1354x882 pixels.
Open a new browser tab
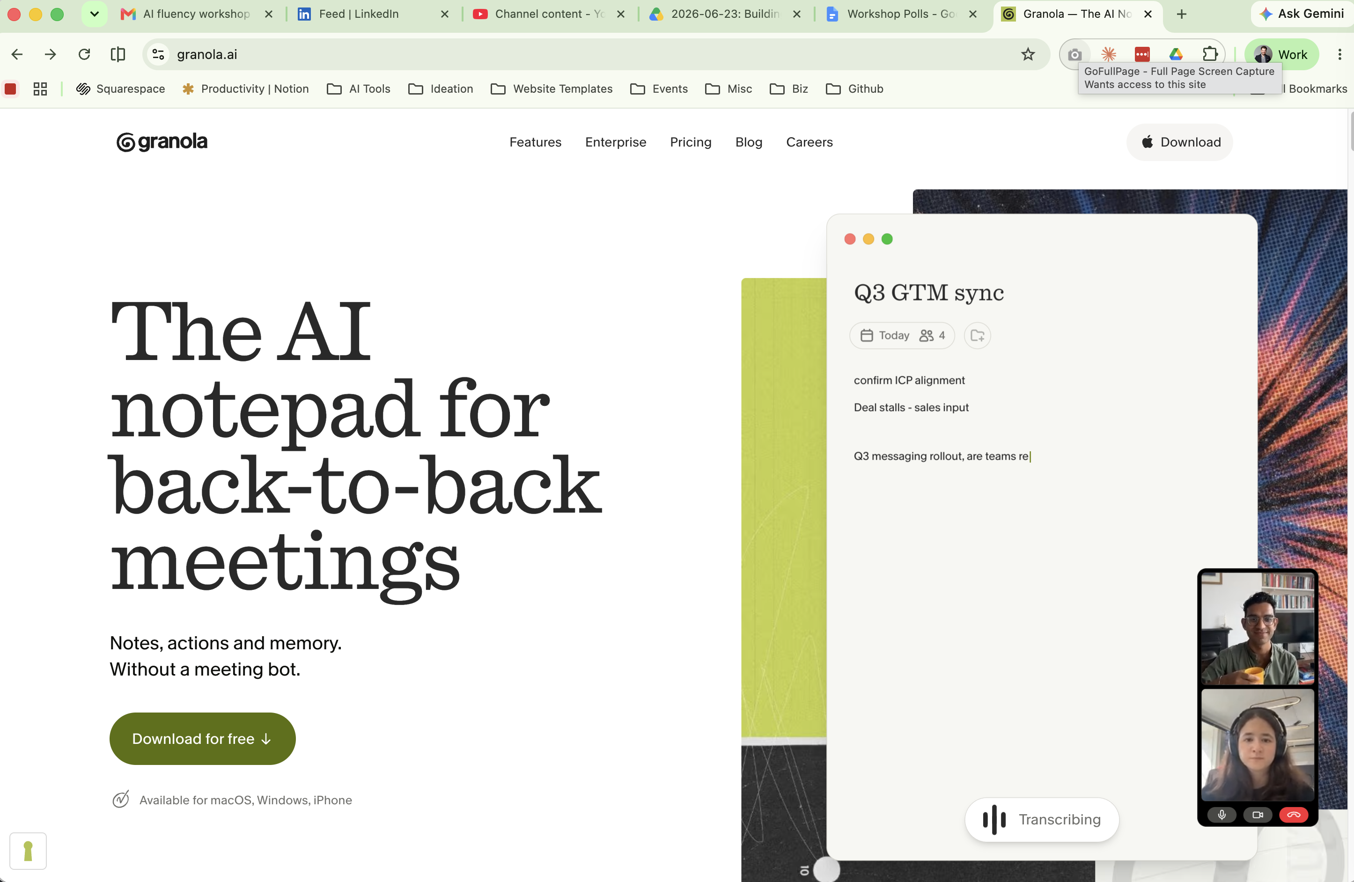tap(1182, 14)
